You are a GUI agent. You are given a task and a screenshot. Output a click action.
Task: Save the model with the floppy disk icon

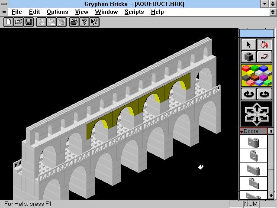[29, 22]
